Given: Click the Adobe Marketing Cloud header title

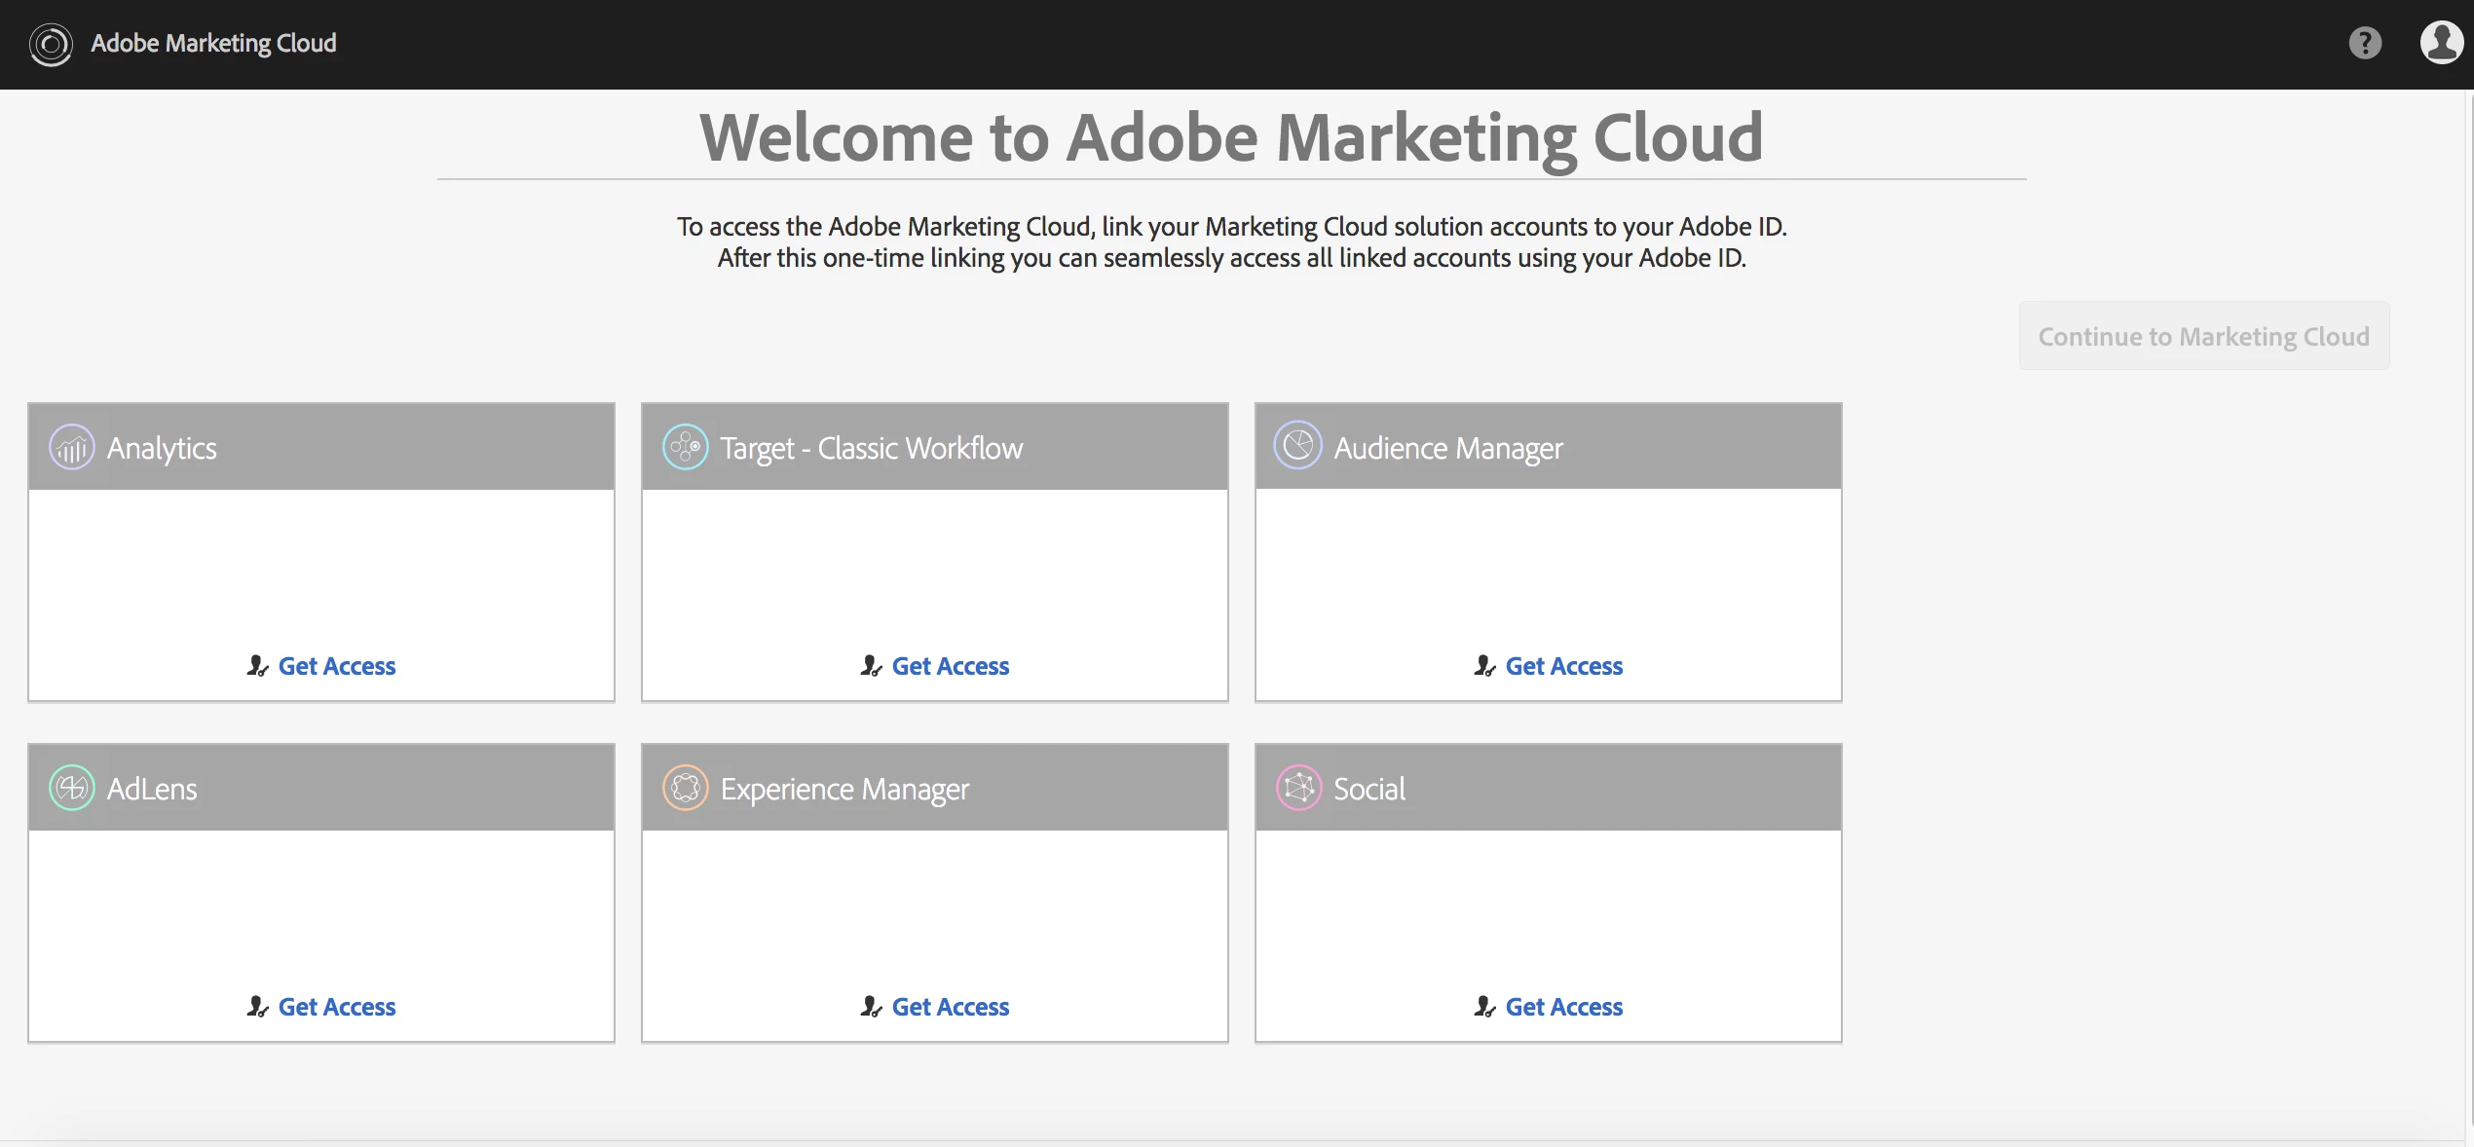Looking at the screenshot, I should (x=213, y=44).
